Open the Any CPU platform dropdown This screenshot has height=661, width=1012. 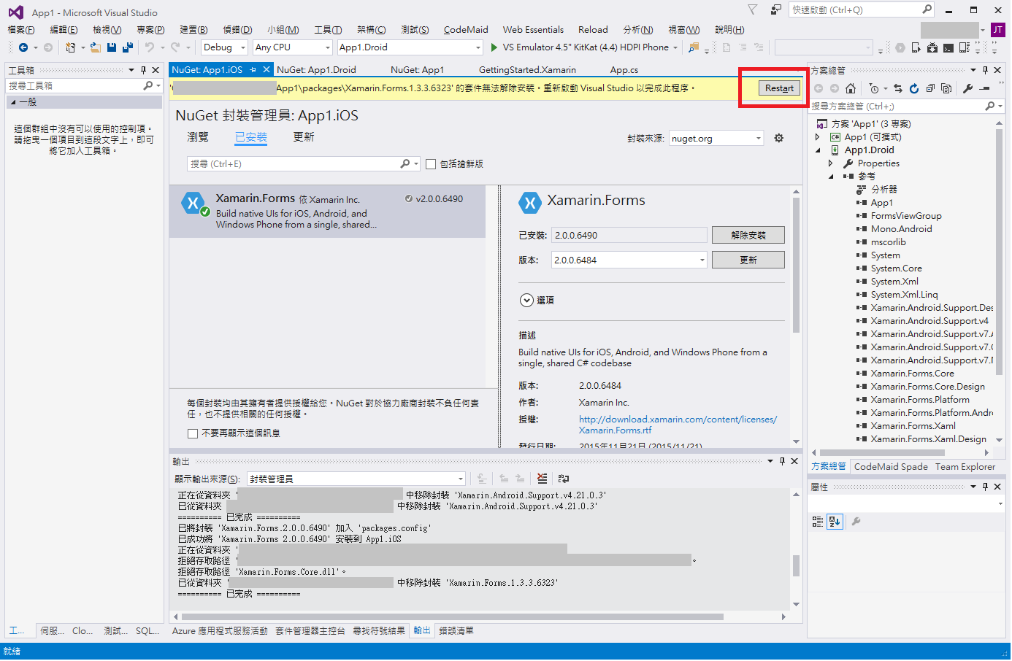[293, 47]
